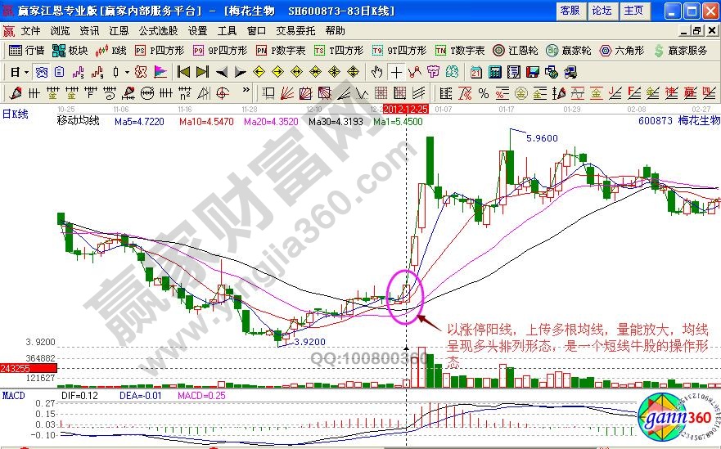
Task: Select the crosshair cursor tool
Action: point(396,71)
